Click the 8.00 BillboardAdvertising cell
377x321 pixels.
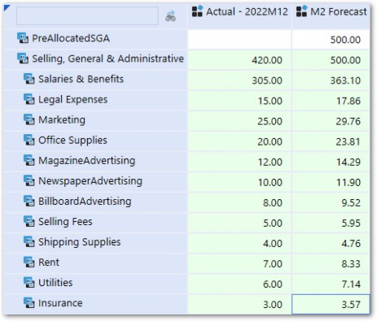point(239,202)
